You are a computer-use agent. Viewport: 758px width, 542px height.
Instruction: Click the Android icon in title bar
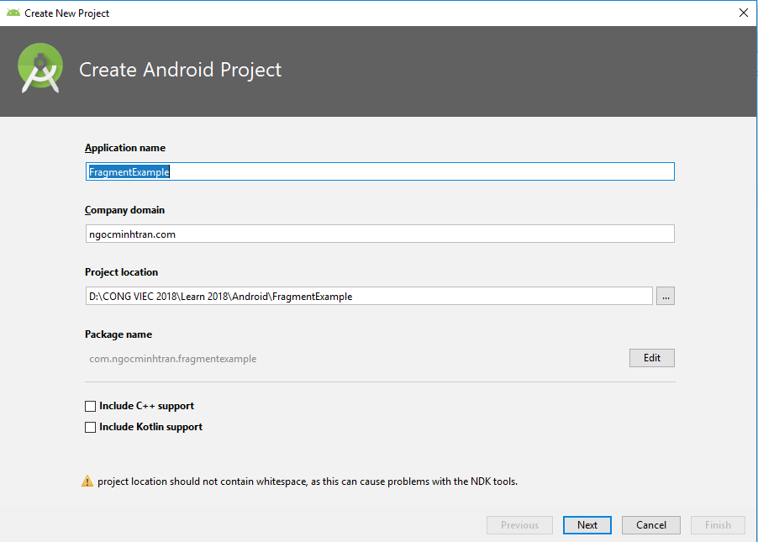point(13,13)
